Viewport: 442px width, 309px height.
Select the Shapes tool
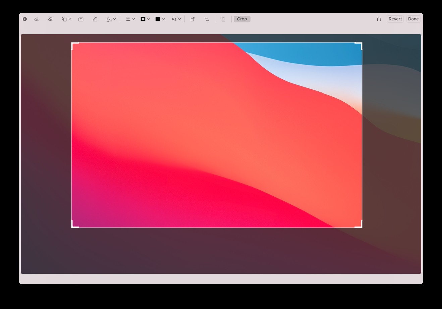click(x=64, y=19)
